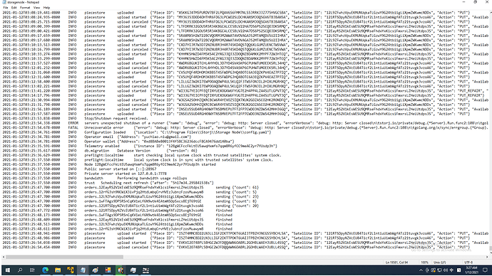Screen dimensions: 492x276
Task: Click the horizontal scrollbar right arrow
Action: pyautogui.click(x=487, y=257)
